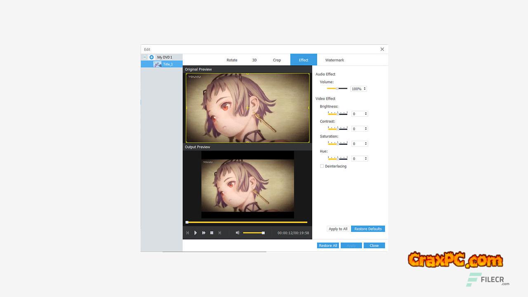The width and height of the screenshot is (528, 297).
Task: Click the Restore Defaults button
Action: coord(368,229)
